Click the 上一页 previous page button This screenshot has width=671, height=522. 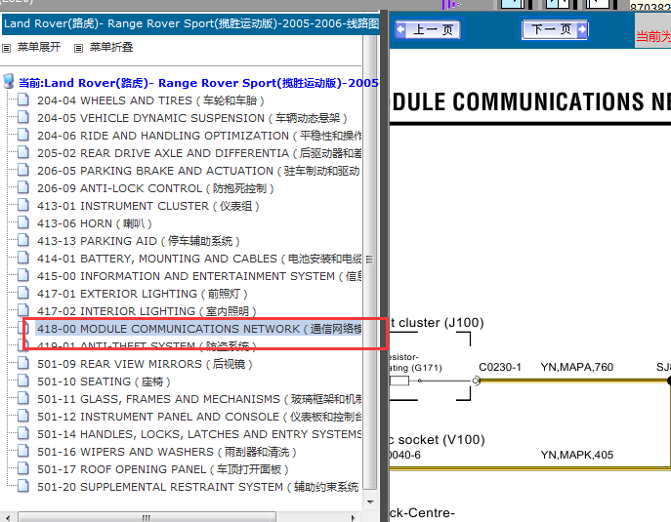pyautogui.click(x=428, y=29)
